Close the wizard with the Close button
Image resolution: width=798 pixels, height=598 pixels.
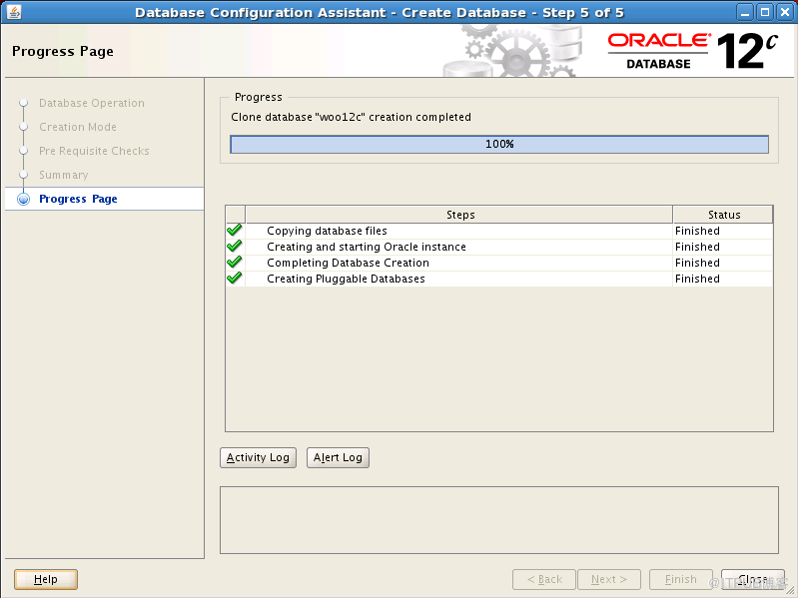753,579
